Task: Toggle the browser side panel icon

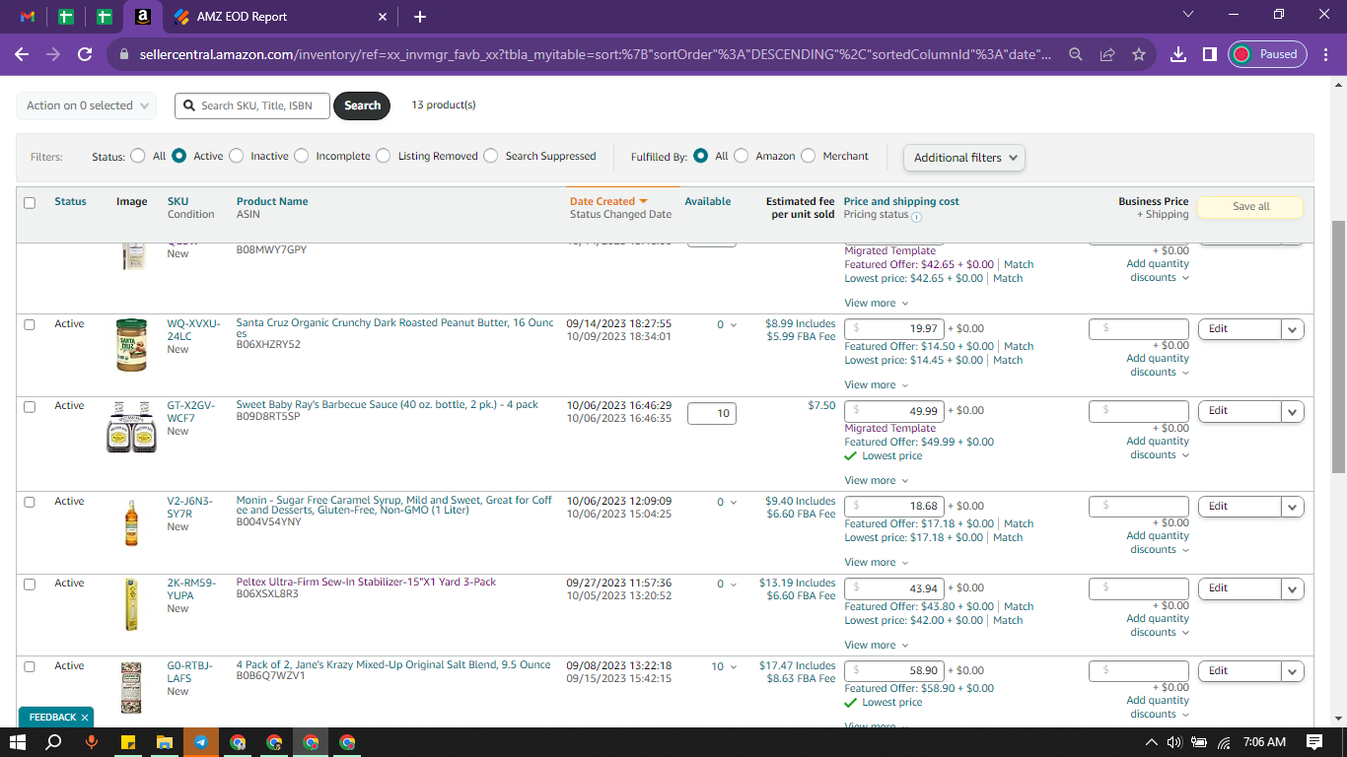Action: pyautogui.click(x=1210, y=54)
